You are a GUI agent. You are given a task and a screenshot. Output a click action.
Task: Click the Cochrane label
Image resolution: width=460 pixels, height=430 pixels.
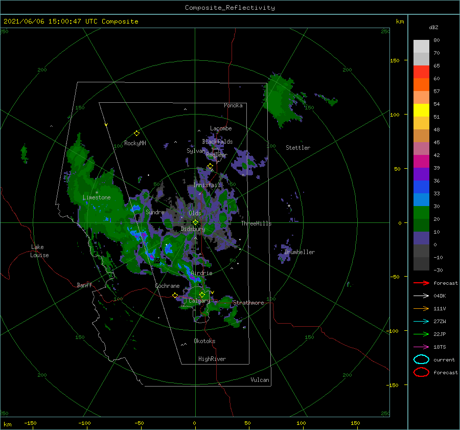point(167,286)
